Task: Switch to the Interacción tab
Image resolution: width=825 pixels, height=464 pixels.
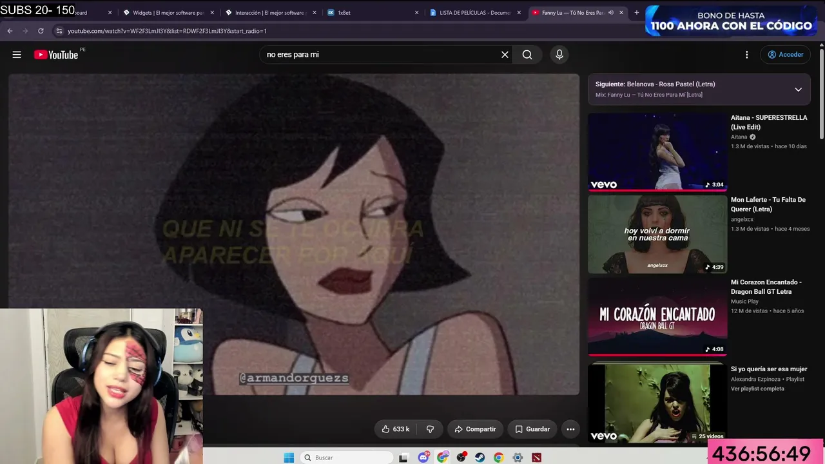Action: [270, 12]
